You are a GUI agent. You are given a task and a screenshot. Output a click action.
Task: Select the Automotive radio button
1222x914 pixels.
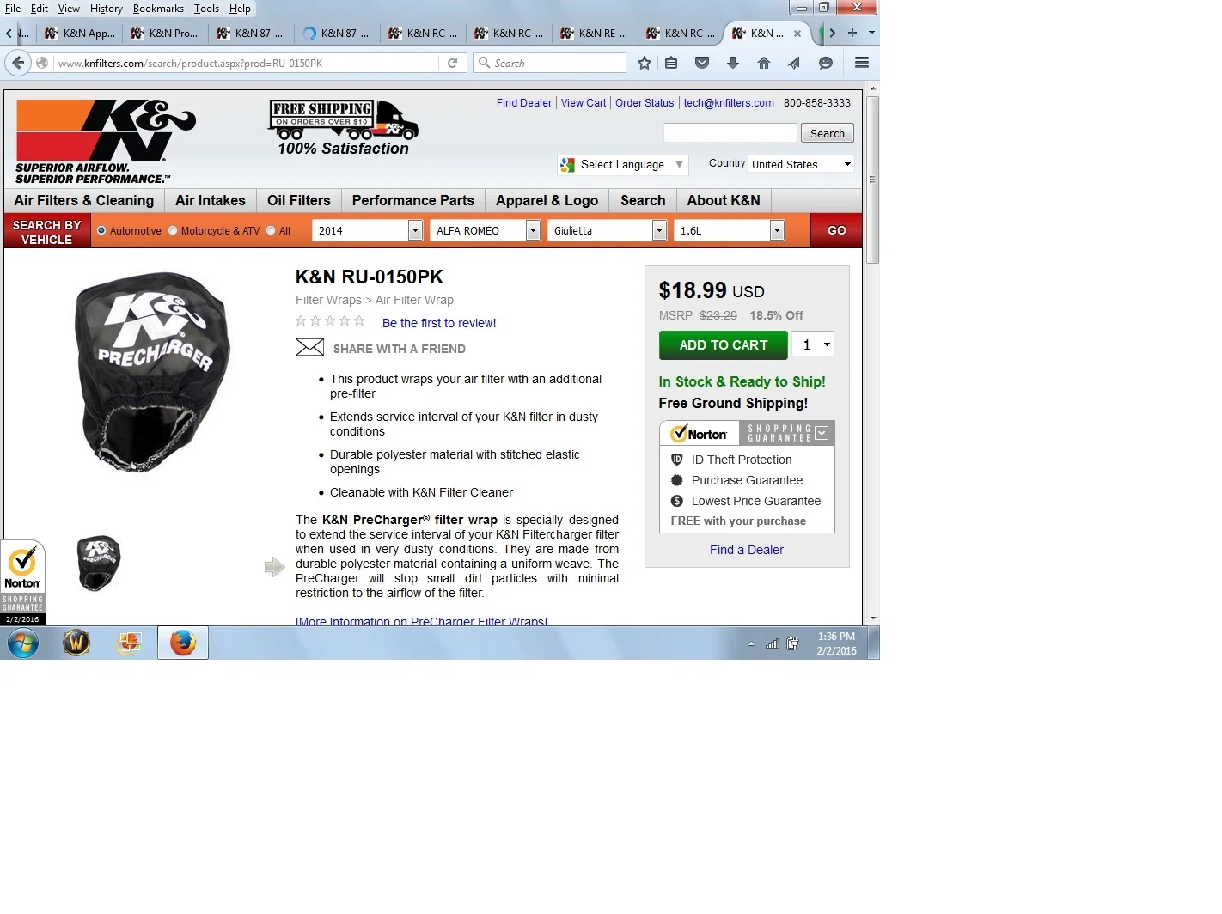(x=101, y=230)
